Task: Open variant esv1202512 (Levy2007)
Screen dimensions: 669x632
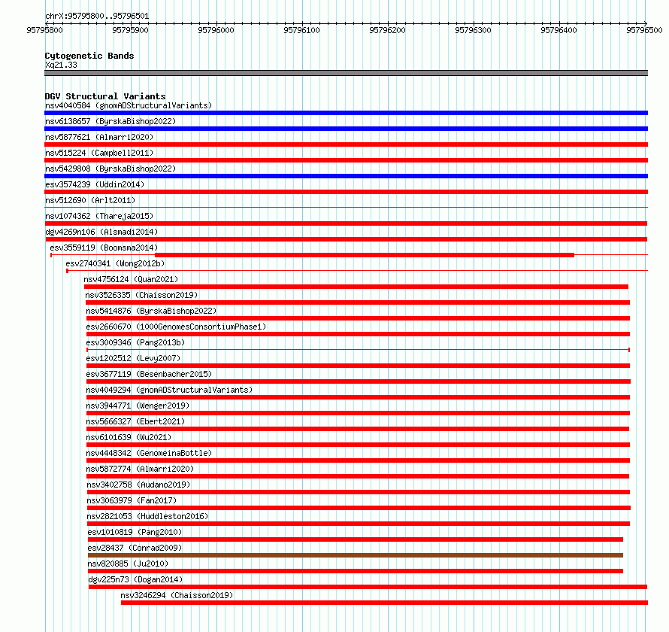Action: pos(133,358)
